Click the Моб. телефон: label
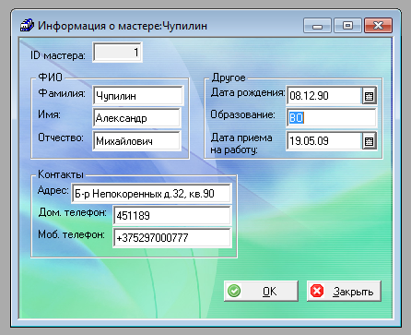 click(71, 234)
